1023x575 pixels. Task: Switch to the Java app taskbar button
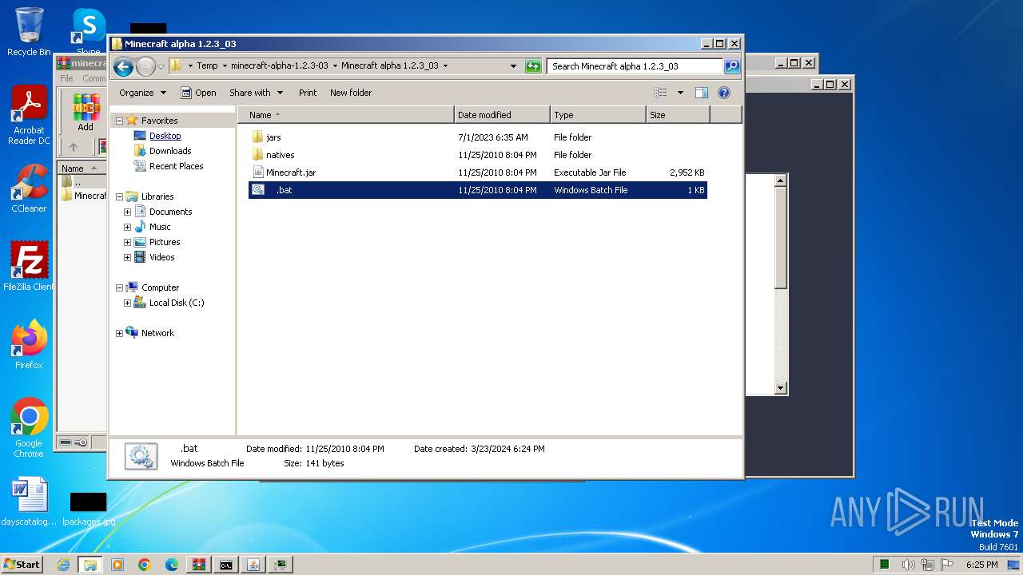point(253,565)
